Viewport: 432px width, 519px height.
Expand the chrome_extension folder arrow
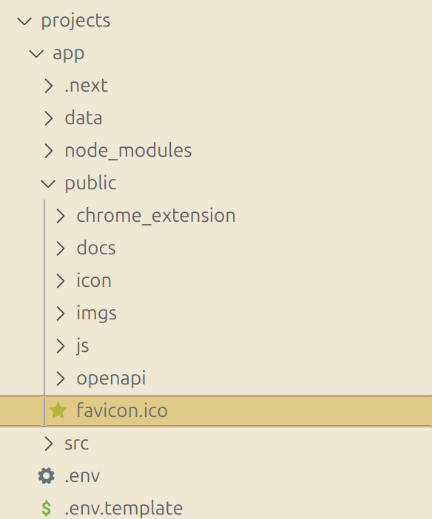(x=61, y=216)
